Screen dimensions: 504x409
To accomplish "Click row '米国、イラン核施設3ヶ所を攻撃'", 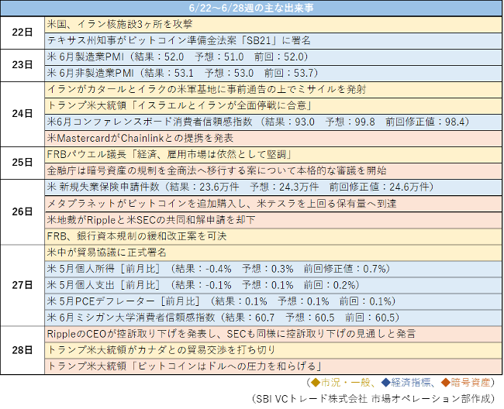I will pyautogui.click(x=273, y=24).
